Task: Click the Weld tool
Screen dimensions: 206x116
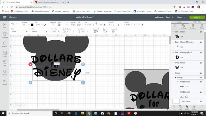Action: [180, 107]
